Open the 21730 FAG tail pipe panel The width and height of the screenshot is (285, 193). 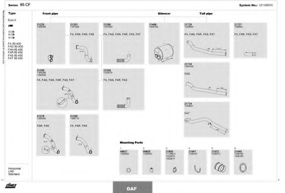pos(206,80)
